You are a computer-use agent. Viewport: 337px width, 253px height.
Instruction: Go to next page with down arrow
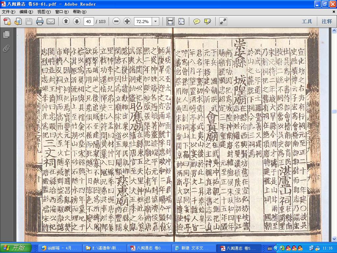point(77,21)
